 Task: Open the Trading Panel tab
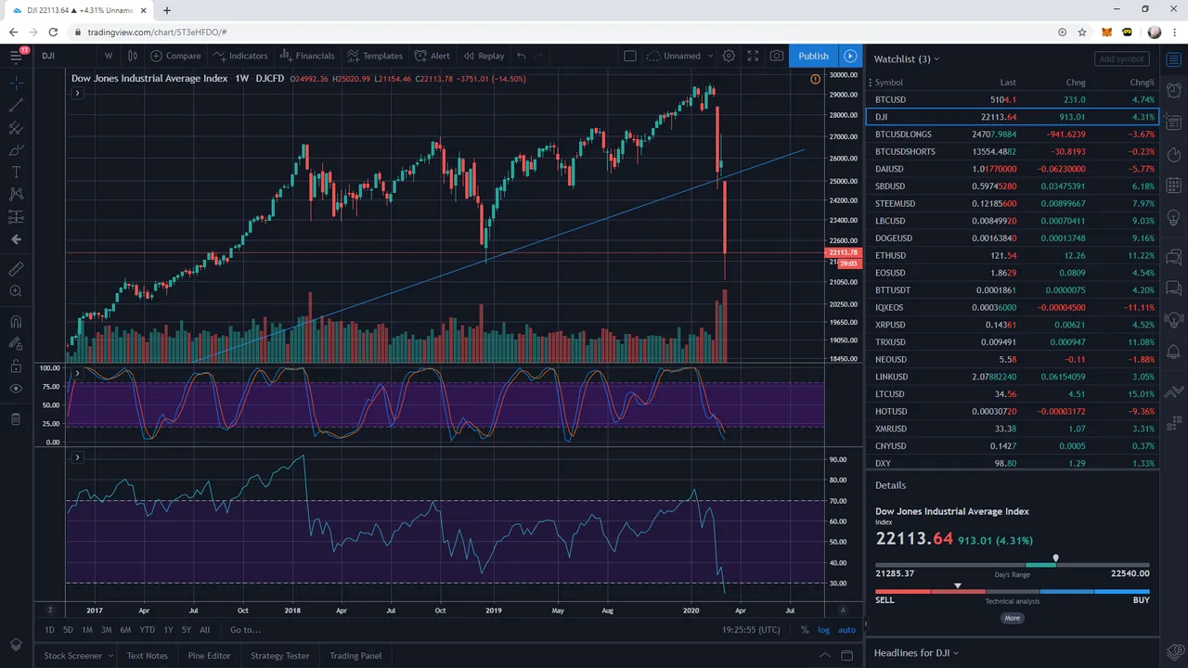point(355,656)
